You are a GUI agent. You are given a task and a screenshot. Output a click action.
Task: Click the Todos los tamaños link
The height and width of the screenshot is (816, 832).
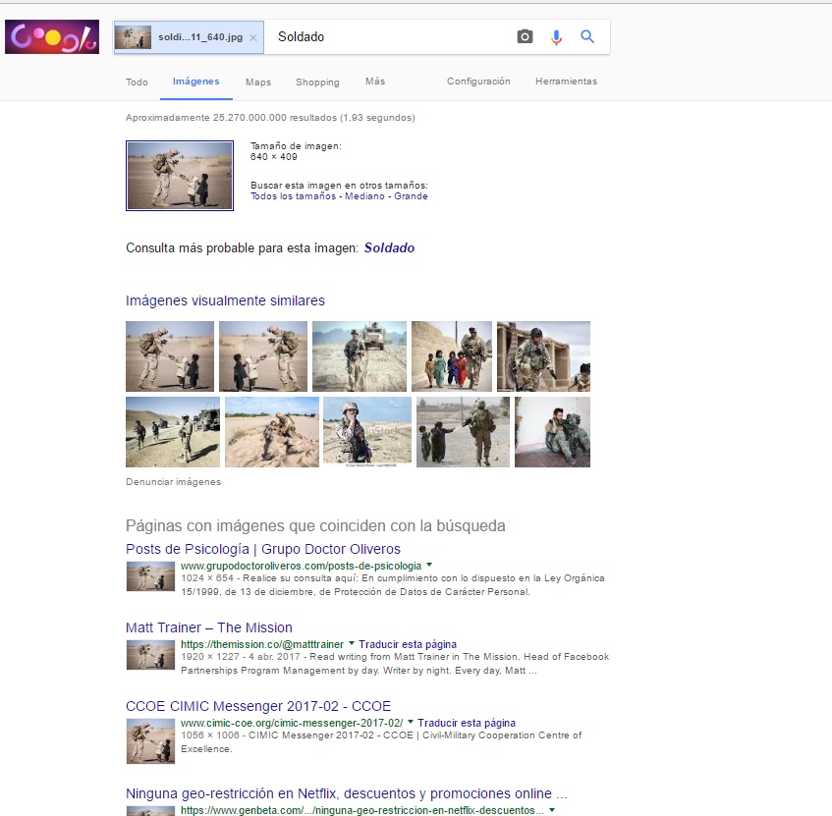[x=294, y=196]
